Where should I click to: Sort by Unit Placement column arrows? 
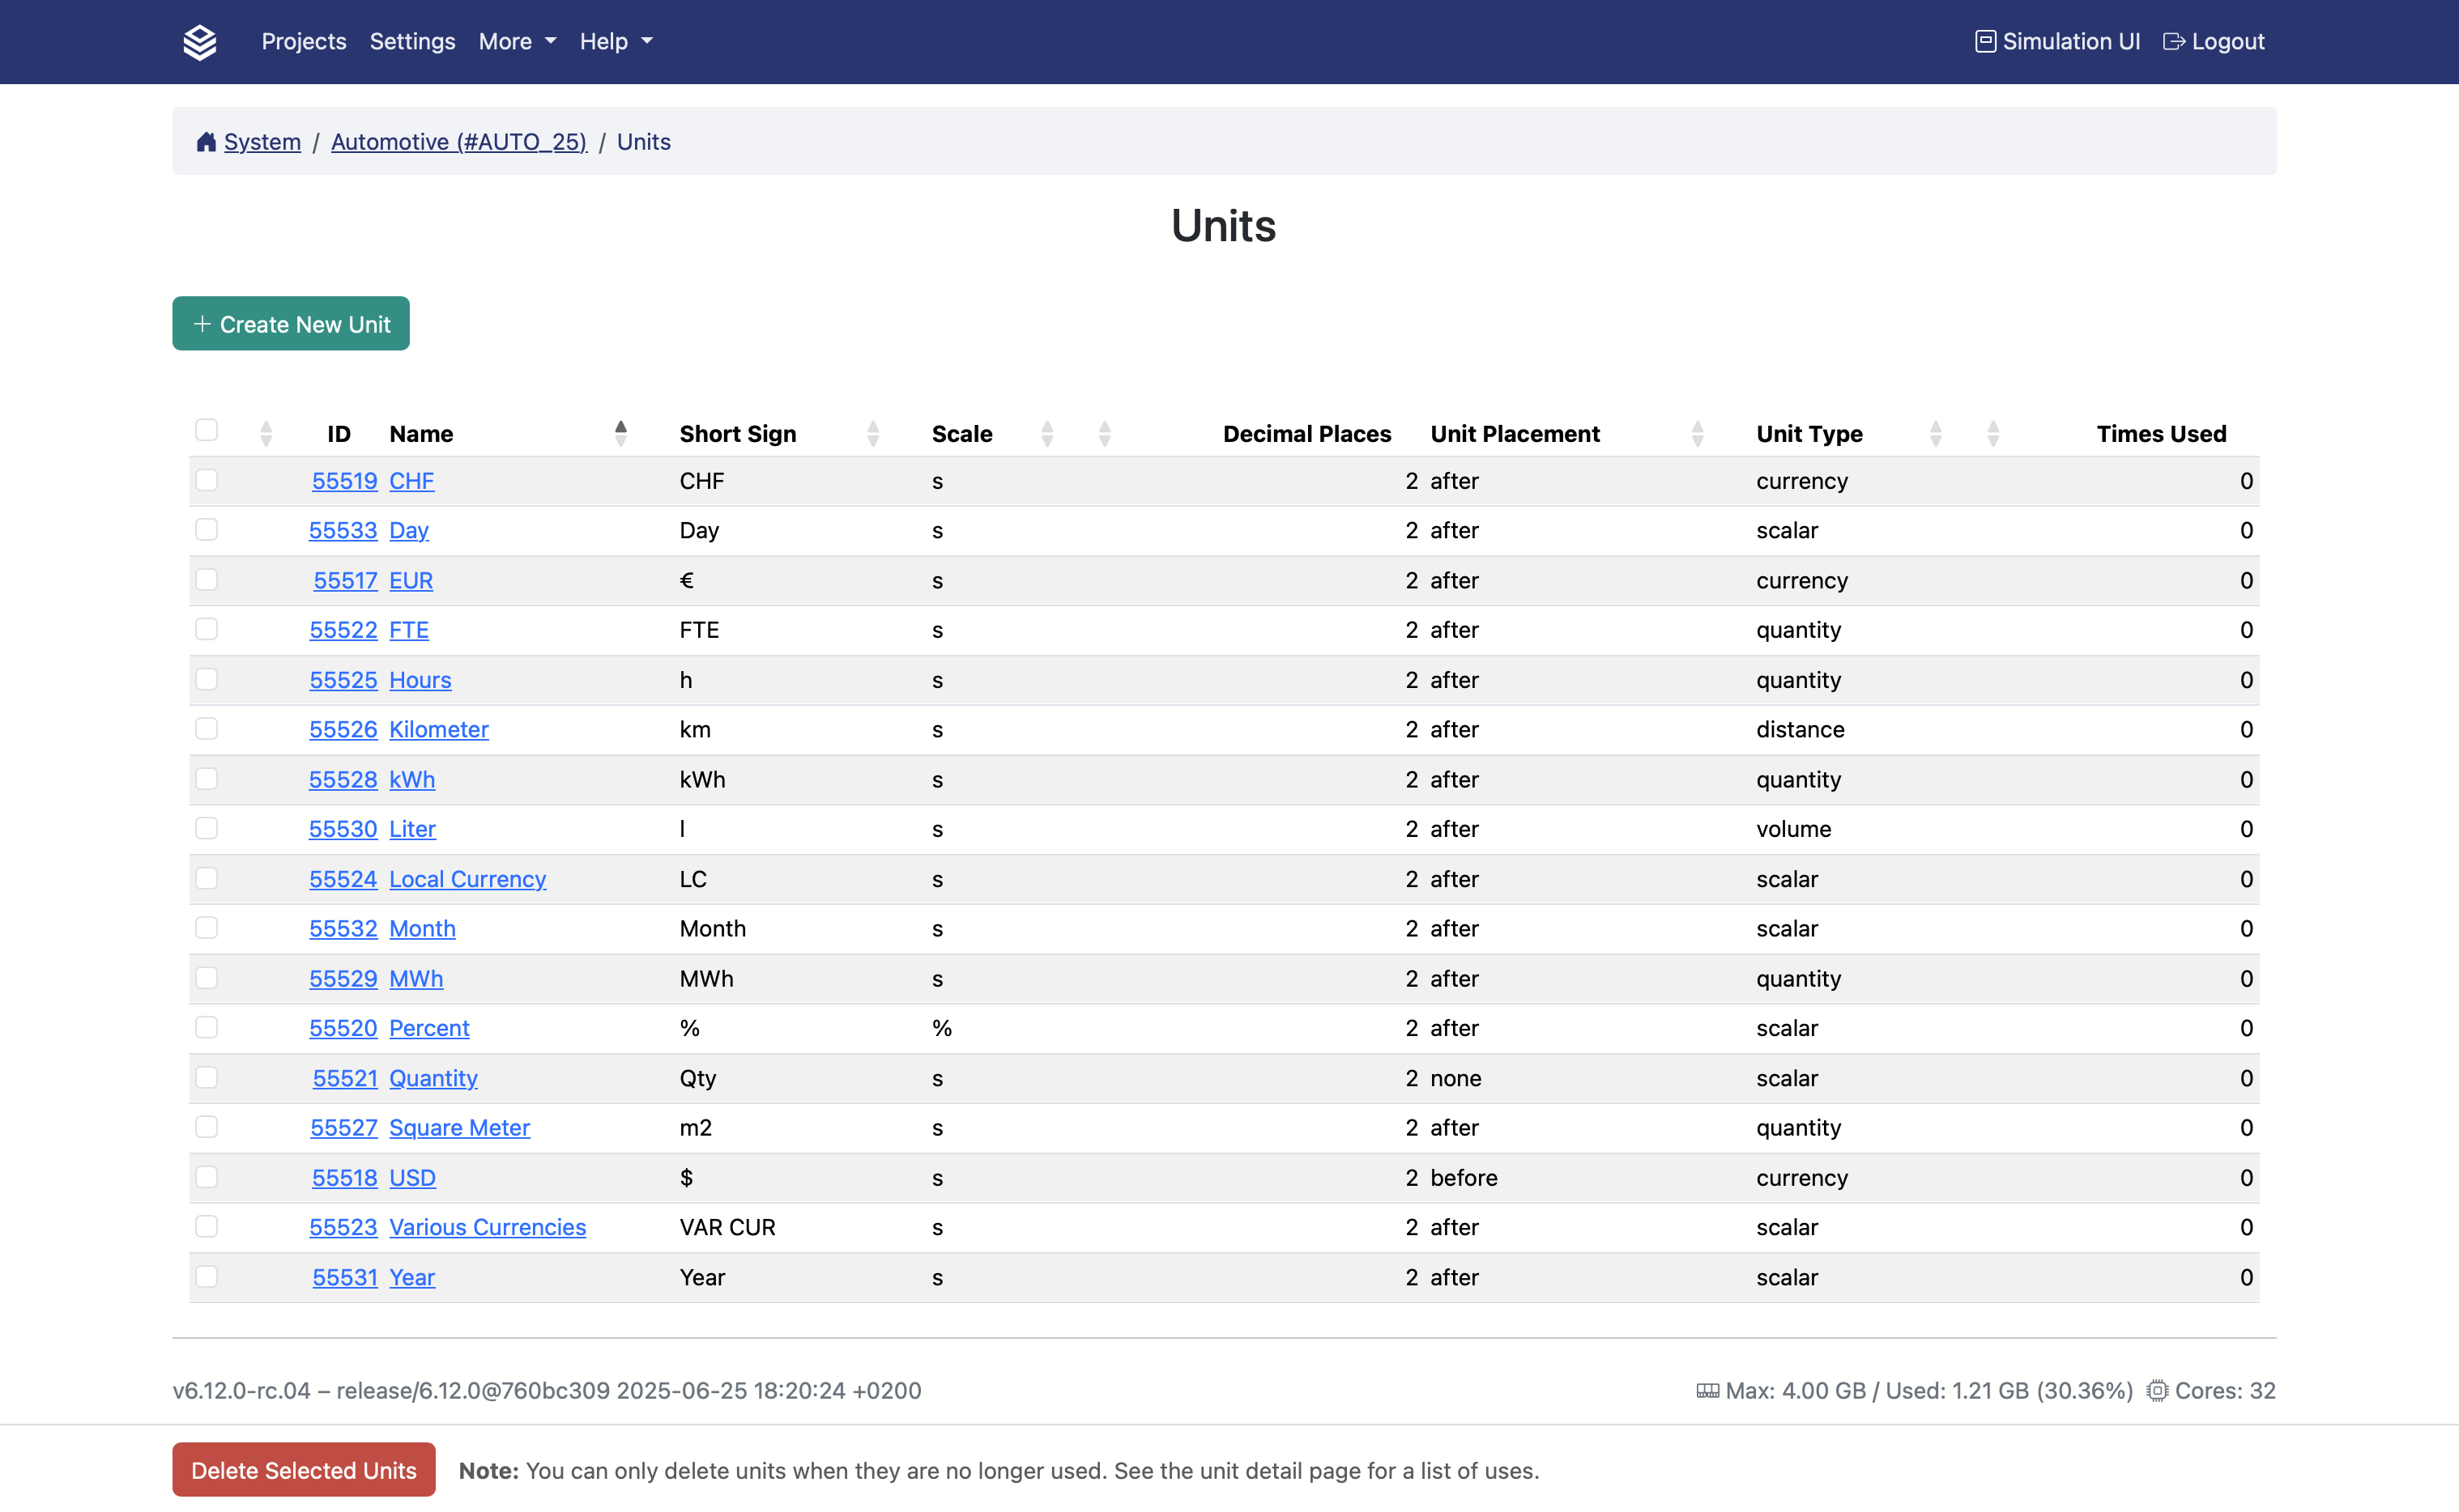coord(1697,433)
